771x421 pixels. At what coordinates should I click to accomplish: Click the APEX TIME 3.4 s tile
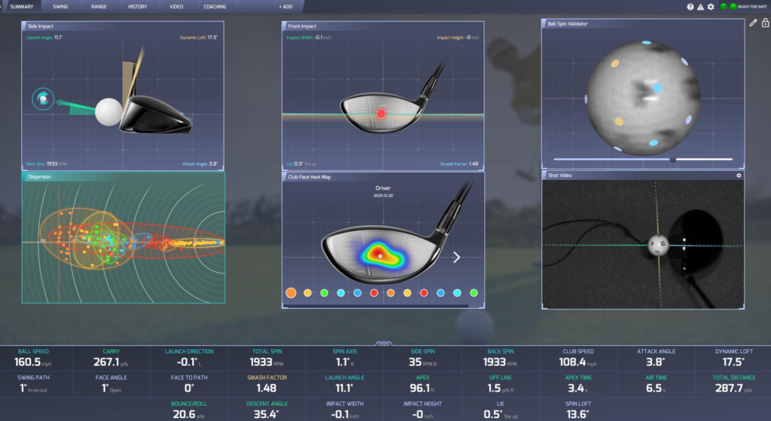[578, 384]
